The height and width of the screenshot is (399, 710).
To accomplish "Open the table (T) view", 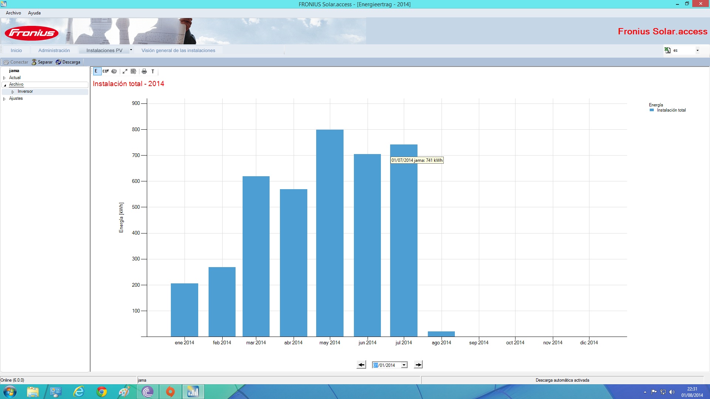I will click(153, 71).
